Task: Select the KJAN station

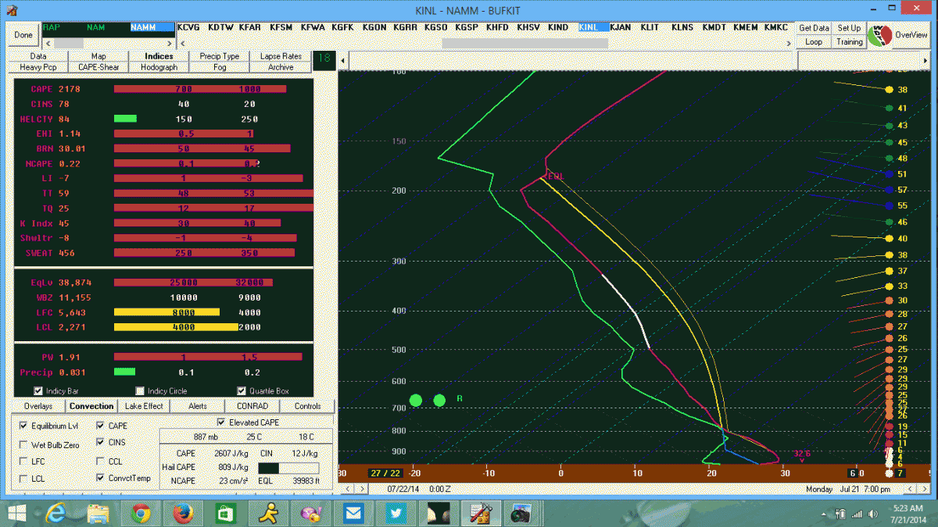Action: 621,27
